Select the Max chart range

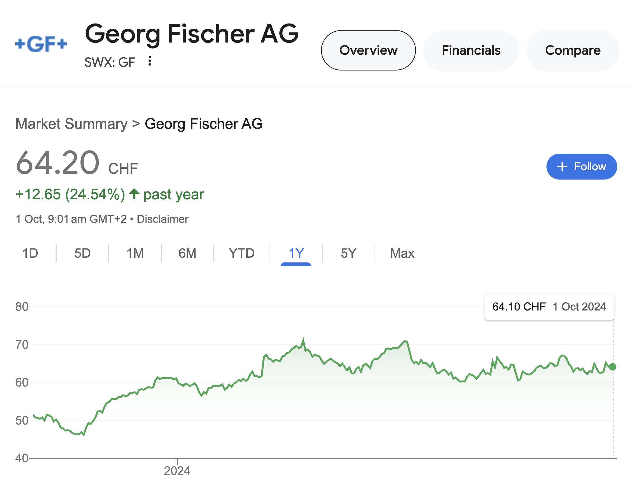402,253
